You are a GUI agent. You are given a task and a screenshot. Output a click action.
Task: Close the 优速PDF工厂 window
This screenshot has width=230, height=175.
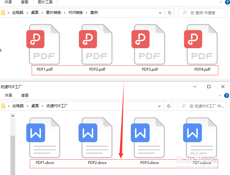coord(223,87)
